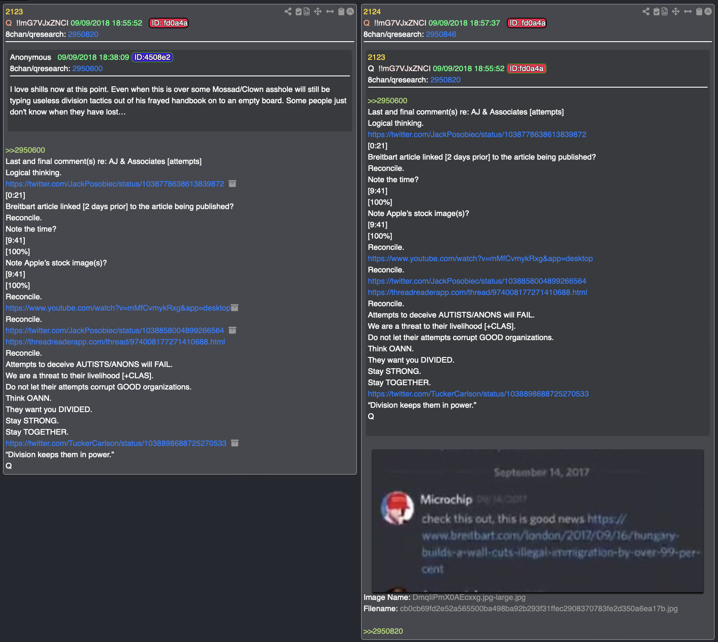Click the horizontal width arrows icon on post 2123
Viewport: 718px width, 642px height.
tap(330, 11)
